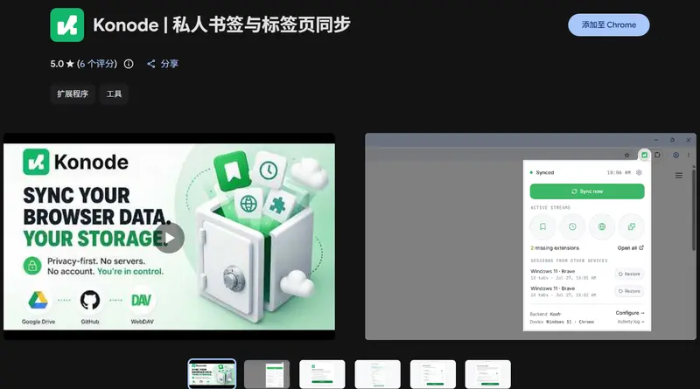Select the second screenshot thumbnail

click(x=267, y=374)
